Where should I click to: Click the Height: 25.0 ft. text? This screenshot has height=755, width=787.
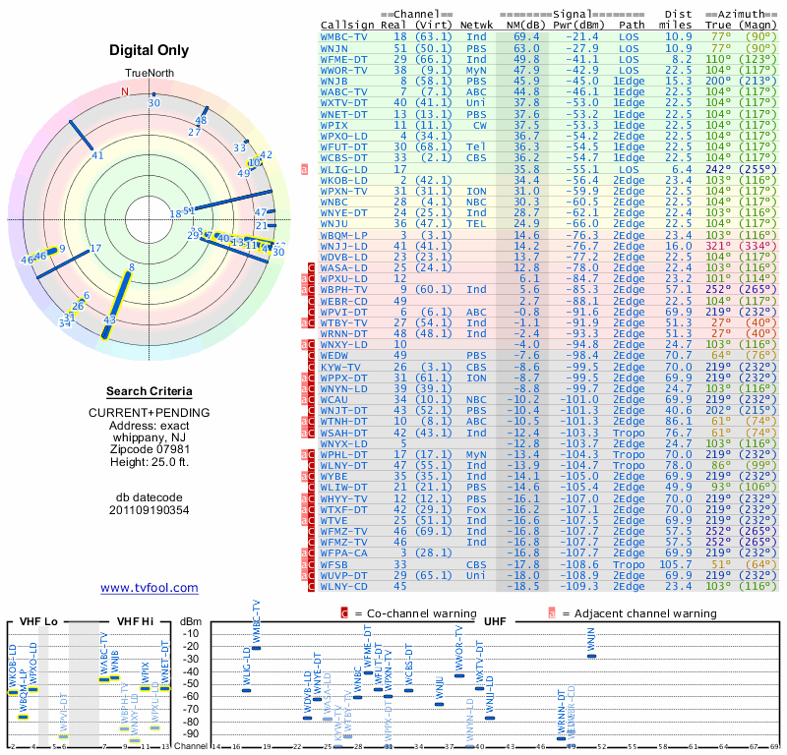click(150, 462)
